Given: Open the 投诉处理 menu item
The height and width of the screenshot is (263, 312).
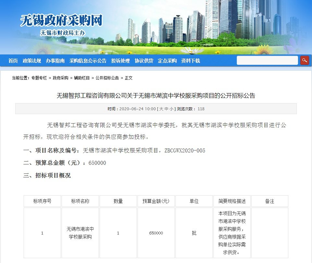Looking at the screenshot, I should click(120, 61).
